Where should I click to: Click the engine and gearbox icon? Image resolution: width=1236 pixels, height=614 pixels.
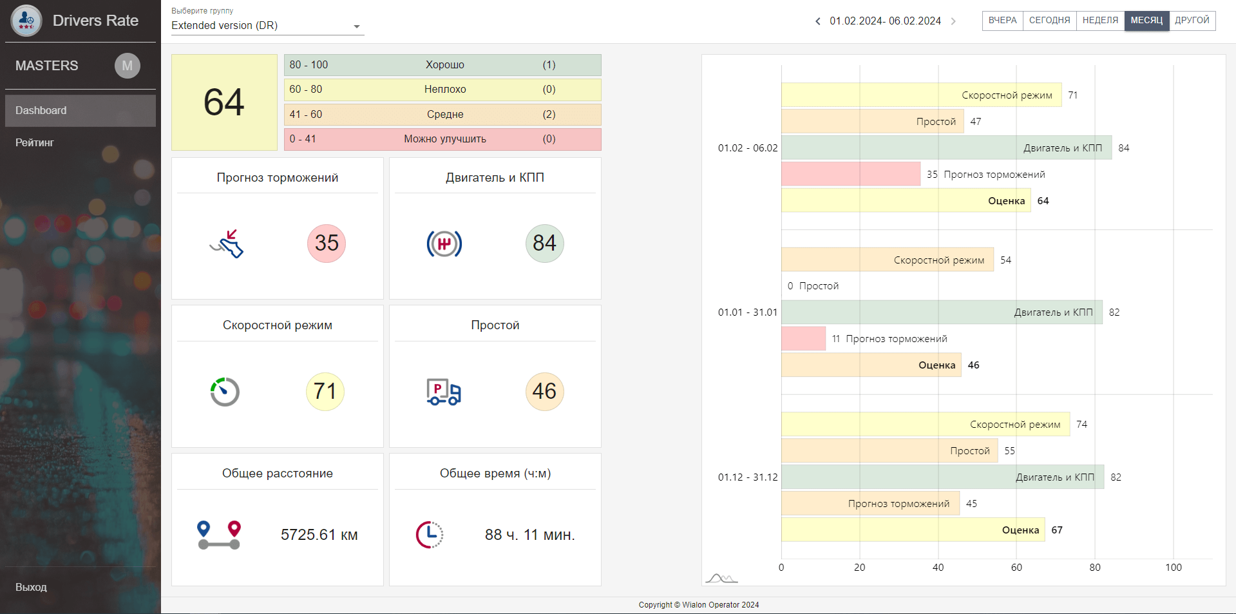click(444, 244)
